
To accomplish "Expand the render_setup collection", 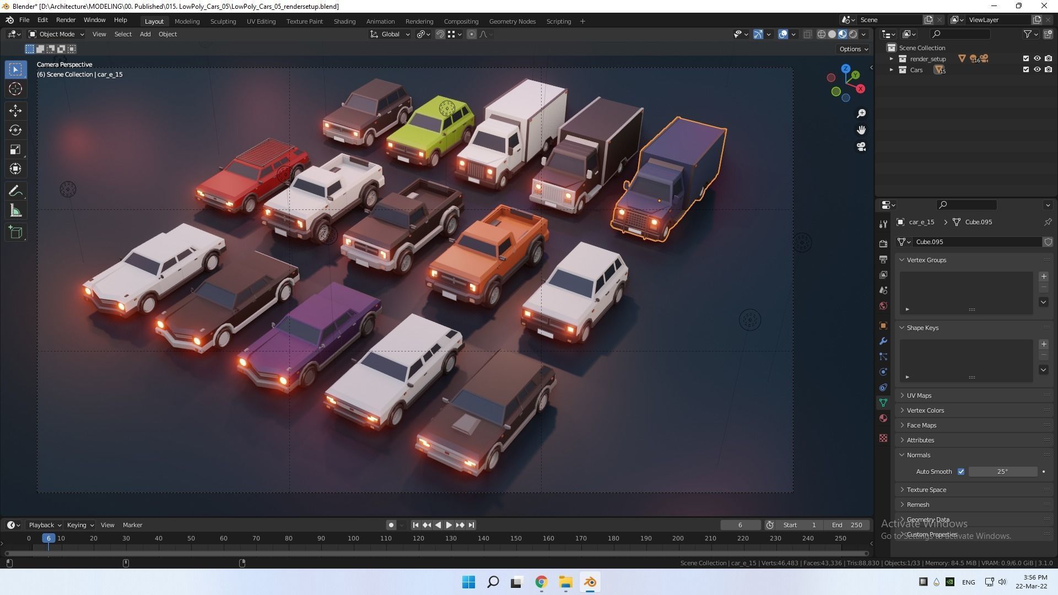I will pos(891,59).
